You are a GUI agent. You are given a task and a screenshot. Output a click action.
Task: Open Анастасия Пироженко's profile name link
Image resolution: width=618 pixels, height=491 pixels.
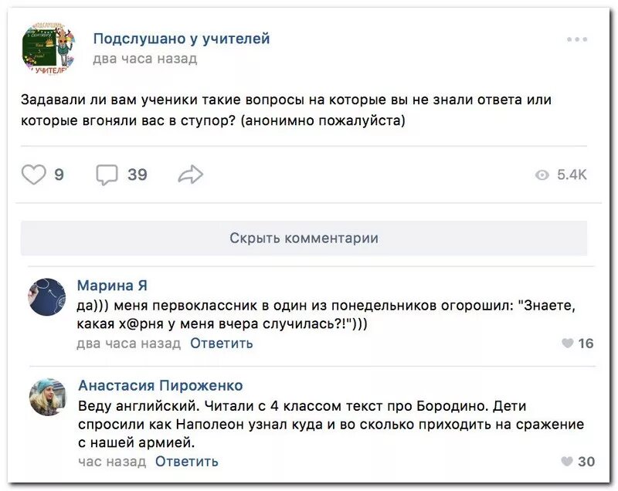160,385
